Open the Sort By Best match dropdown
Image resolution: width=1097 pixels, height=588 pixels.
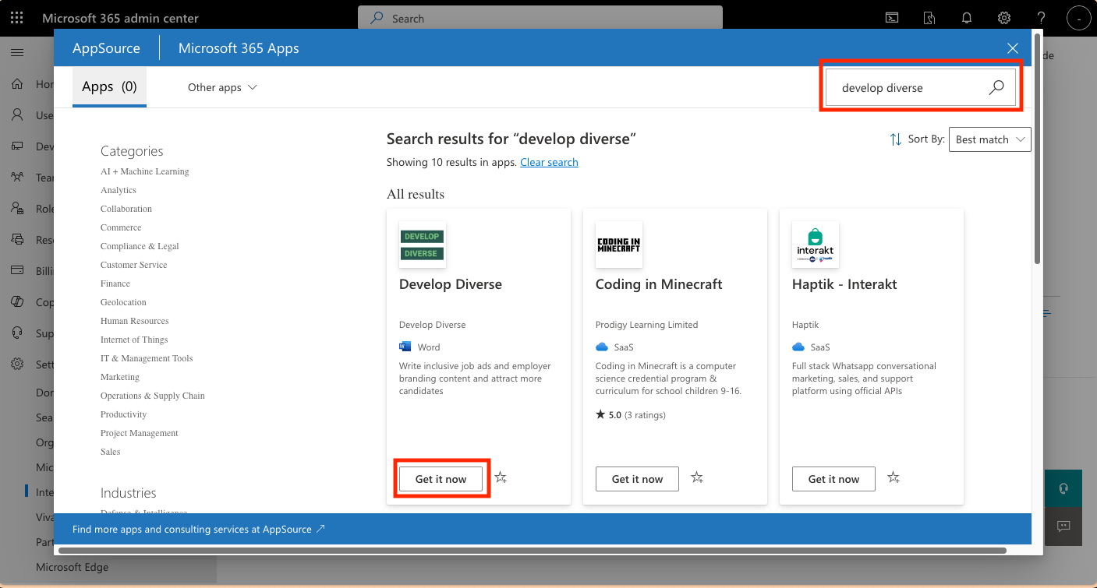coord(989,139)
